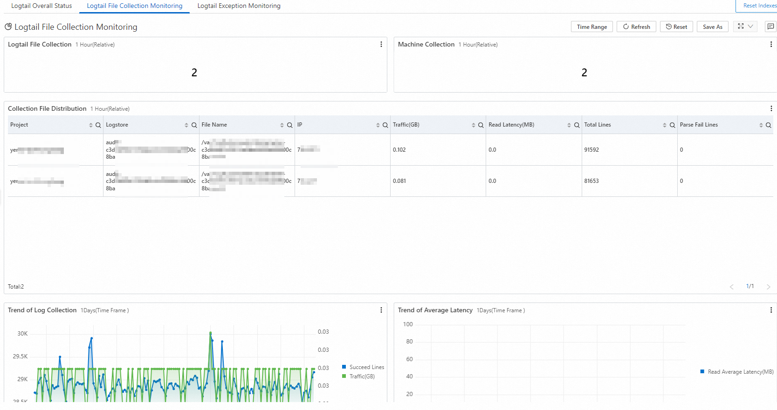Click the File Name column search icon
This screenshot has width=777, height=410.
point(289,125)
